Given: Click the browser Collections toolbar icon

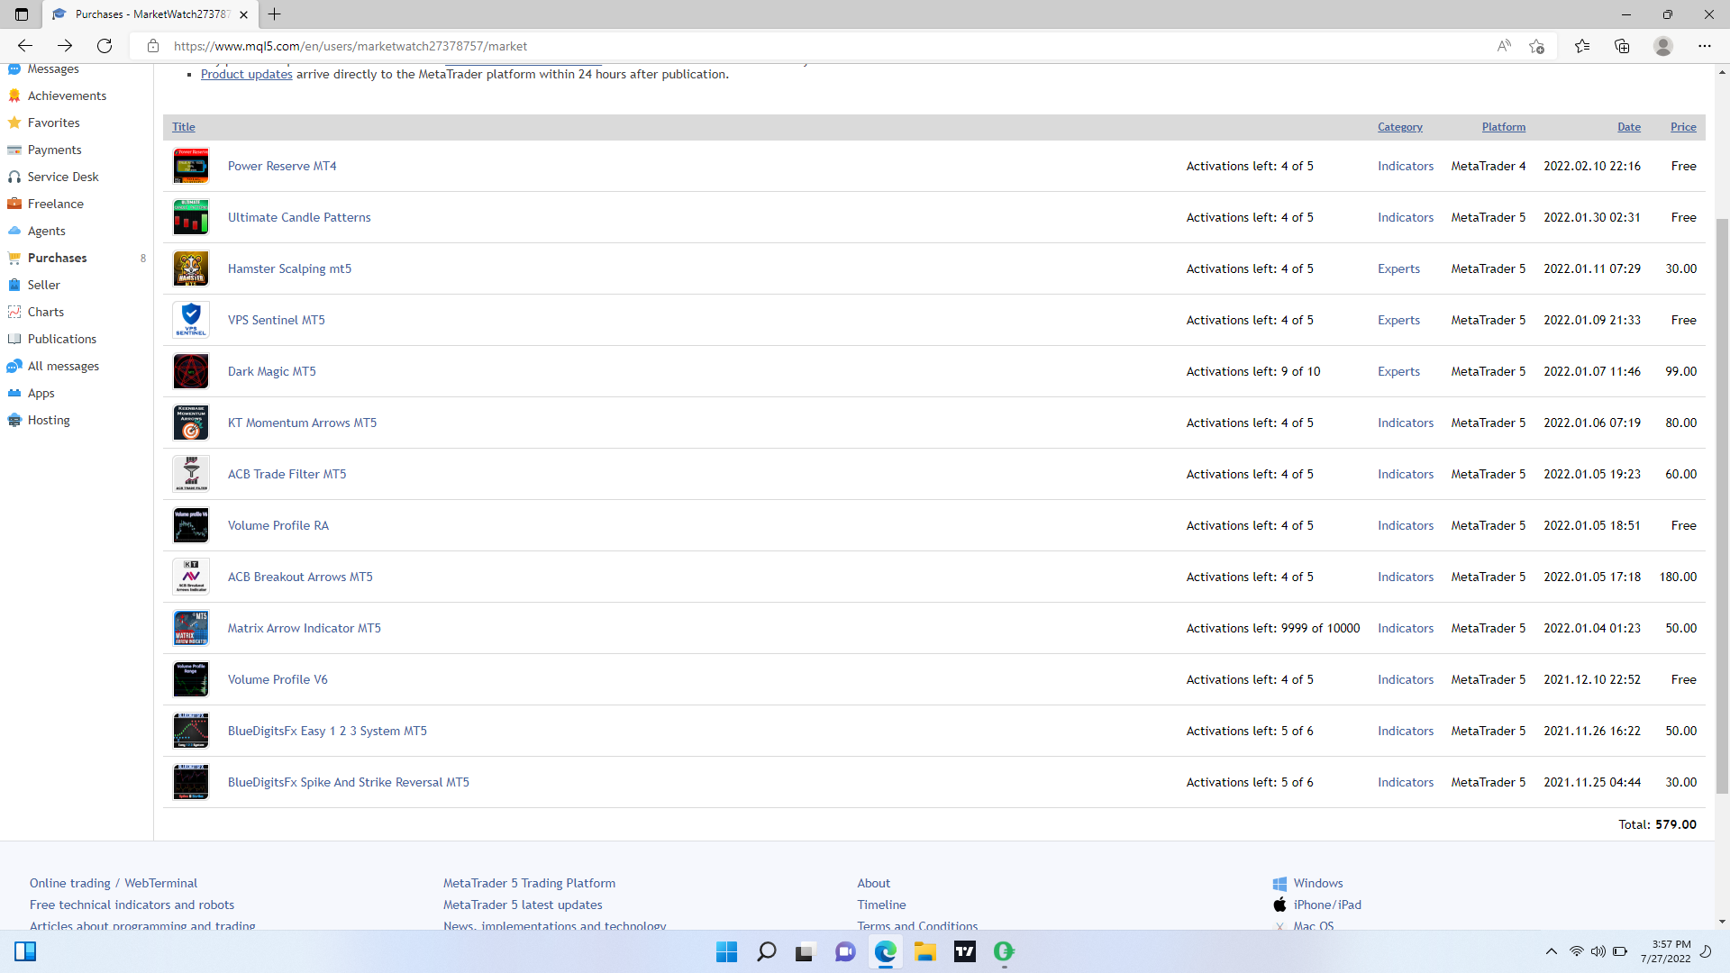Looking at the screenshot, I should pyautogui.click(x=1622, y=46).
